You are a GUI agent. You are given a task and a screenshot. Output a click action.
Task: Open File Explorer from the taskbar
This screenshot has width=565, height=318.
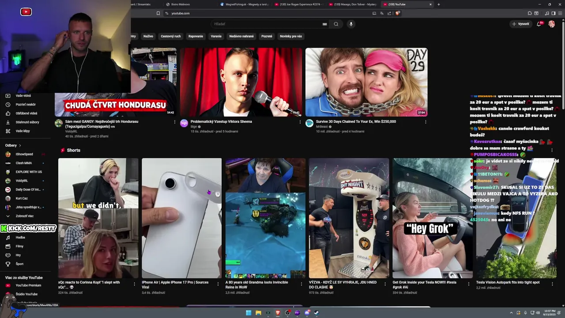tap(258, 313)
